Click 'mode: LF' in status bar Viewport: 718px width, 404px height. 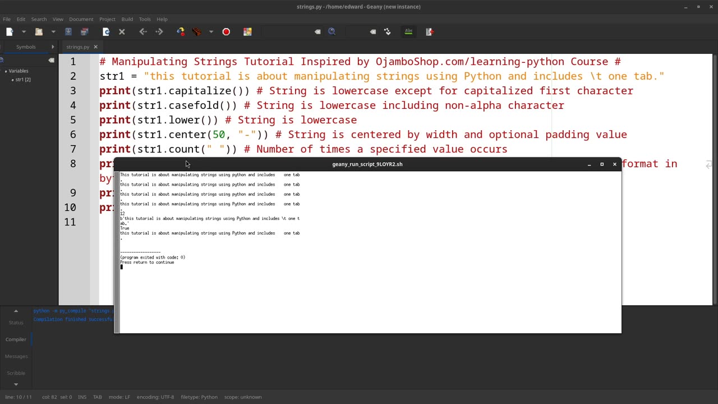pos(119,397)
